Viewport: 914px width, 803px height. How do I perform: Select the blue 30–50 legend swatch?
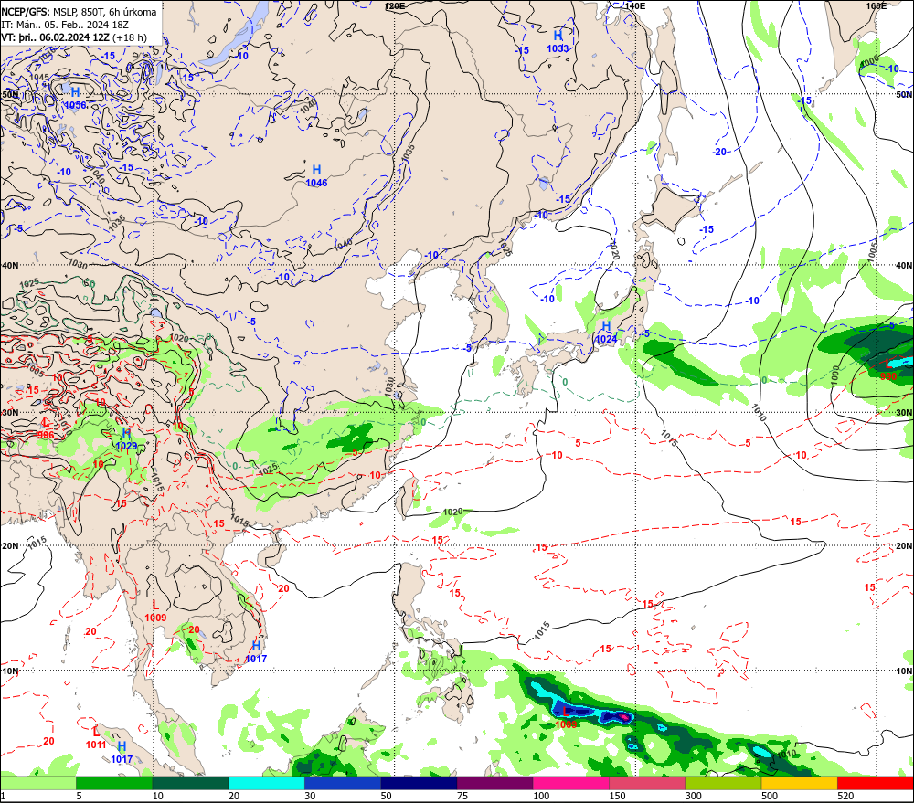point(343,783)
